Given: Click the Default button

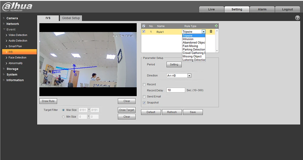Looking at the screenshot, I should tap(151, 112).
